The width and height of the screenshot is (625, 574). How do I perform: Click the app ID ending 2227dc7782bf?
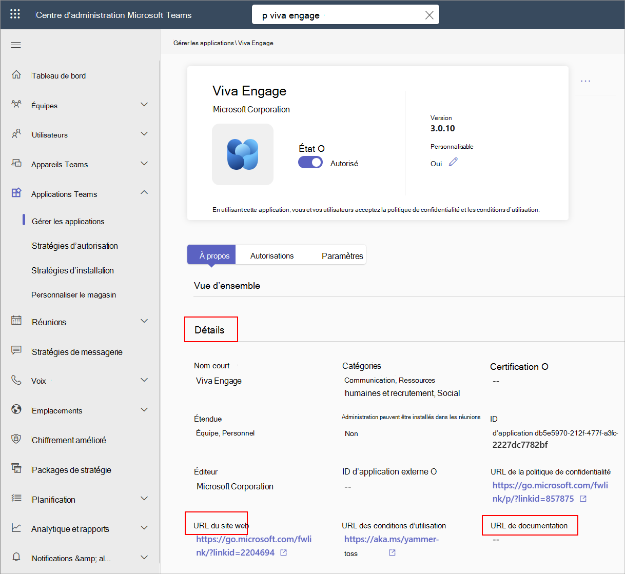coord(555,439)
